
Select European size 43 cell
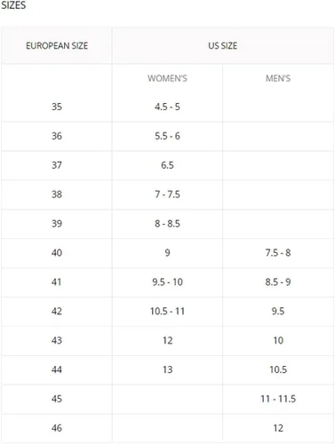[57, 340]
